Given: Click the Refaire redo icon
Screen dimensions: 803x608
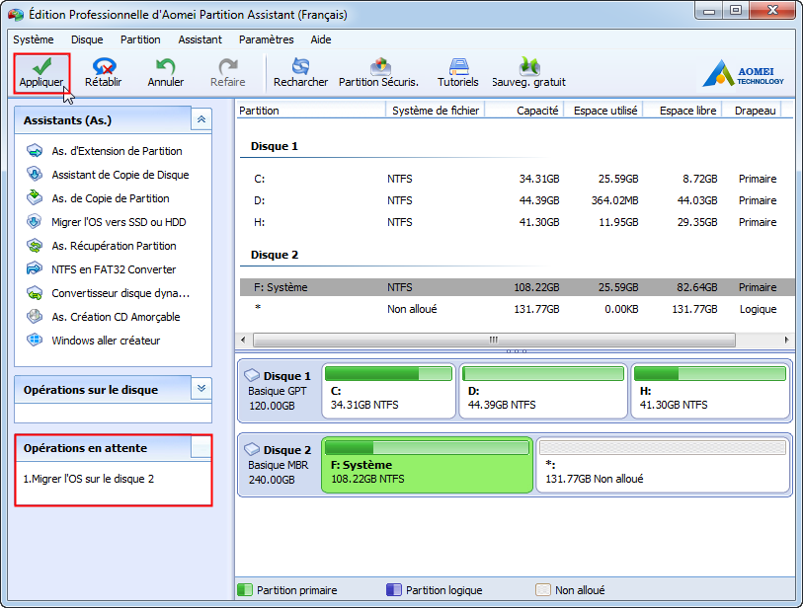Looking at the screenshot, I should click(x=228, y=66).
